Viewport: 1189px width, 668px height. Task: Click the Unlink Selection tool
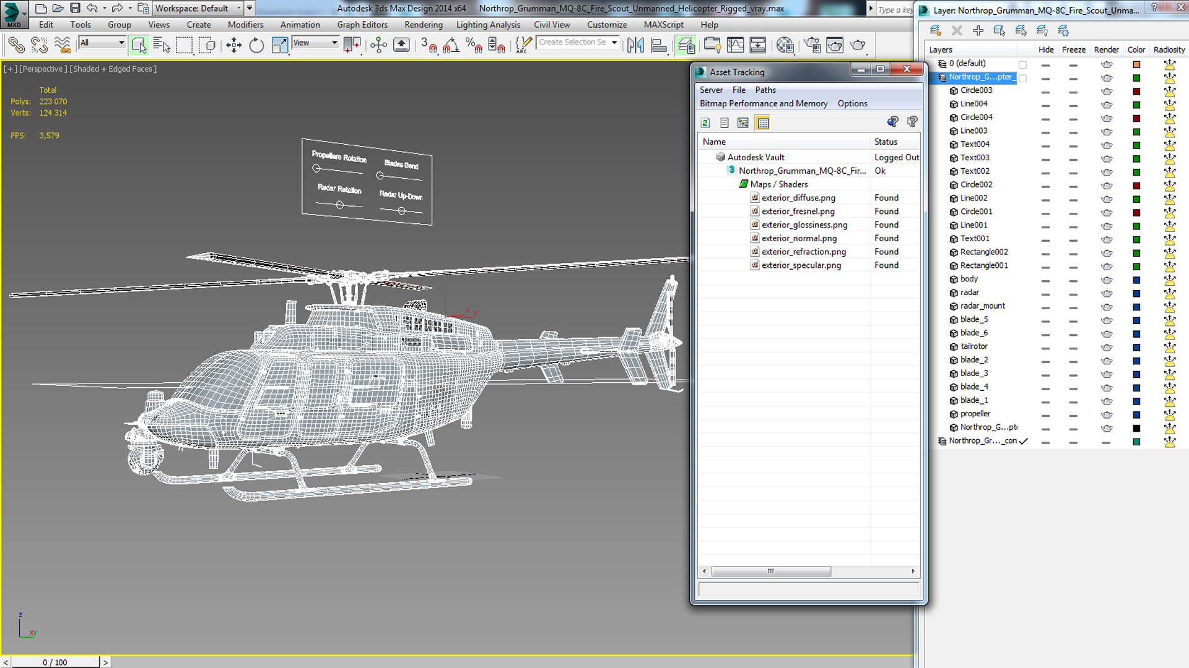[x=39, y=45]
